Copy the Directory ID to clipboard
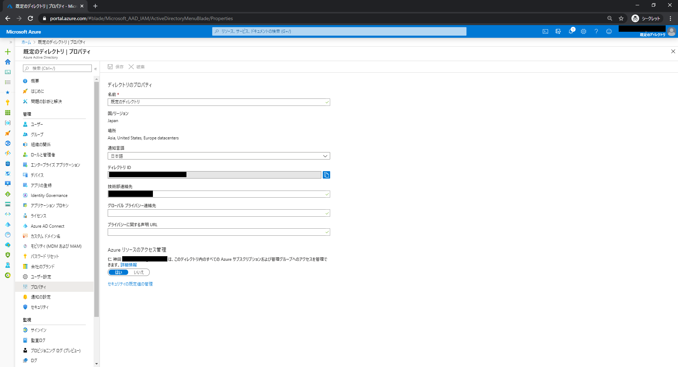 point(326,175)
